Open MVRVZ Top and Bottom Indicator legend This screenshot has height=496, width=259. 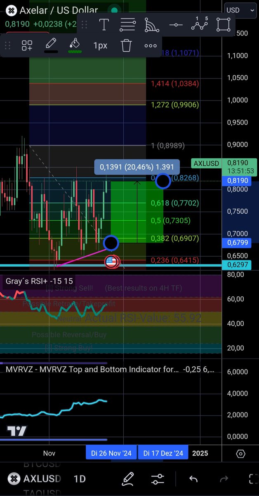[x=110, y=370]
